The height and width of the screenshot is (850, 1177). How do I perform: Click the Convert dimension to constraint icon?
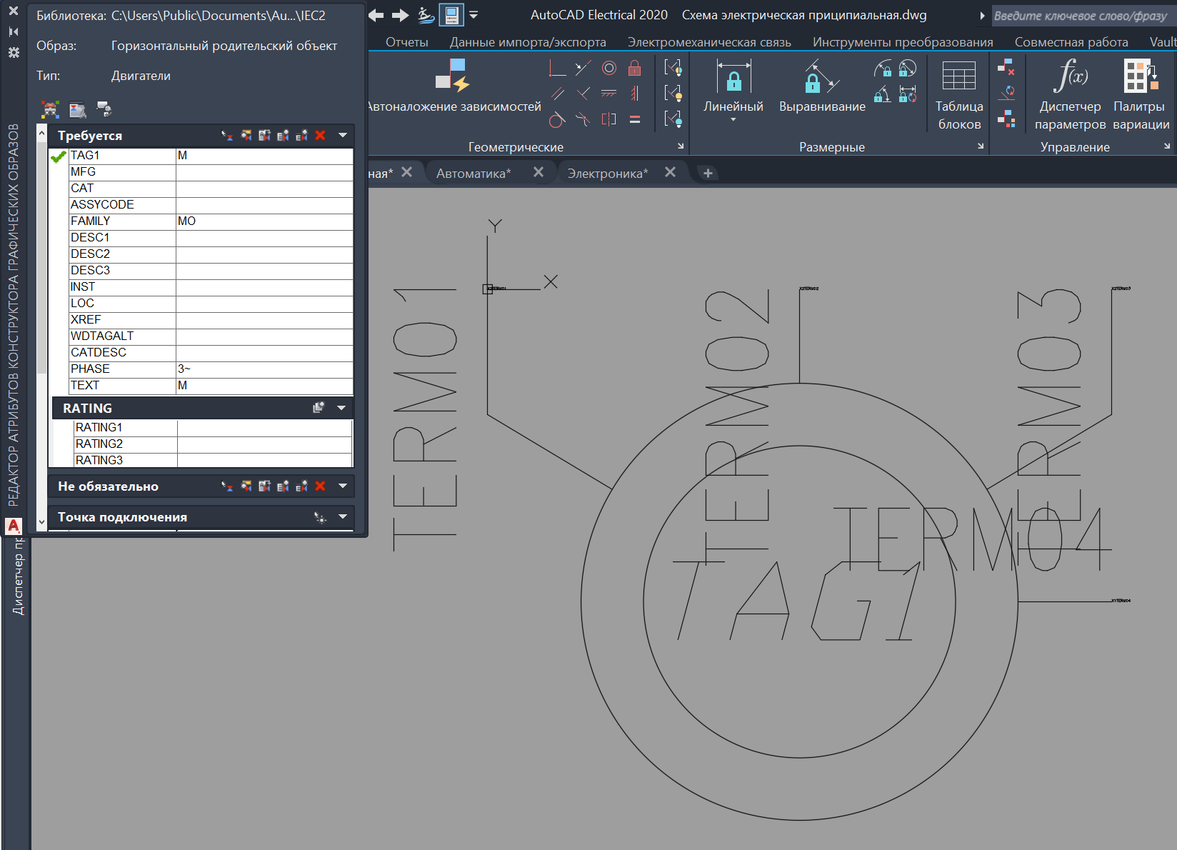tap(908, 94)
